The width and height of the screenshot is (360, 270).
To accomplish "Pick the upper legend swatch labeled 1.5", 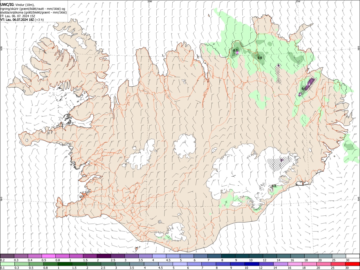I will (x=90, y=256).
